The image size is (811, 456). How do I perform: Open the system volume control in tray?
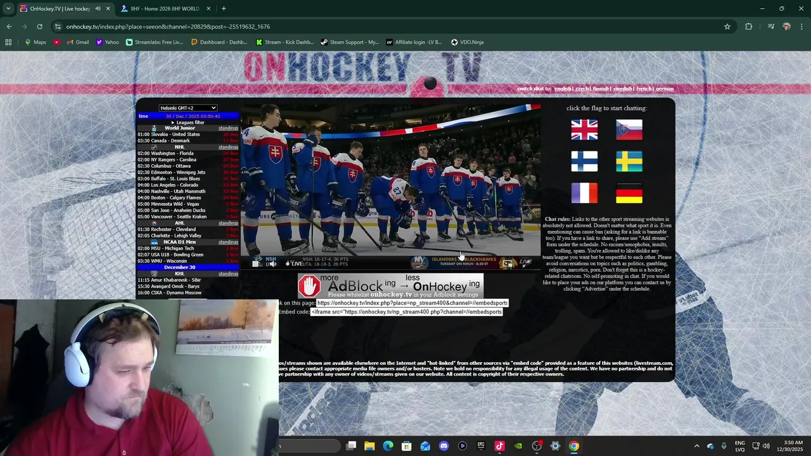(x=766, y=446)
